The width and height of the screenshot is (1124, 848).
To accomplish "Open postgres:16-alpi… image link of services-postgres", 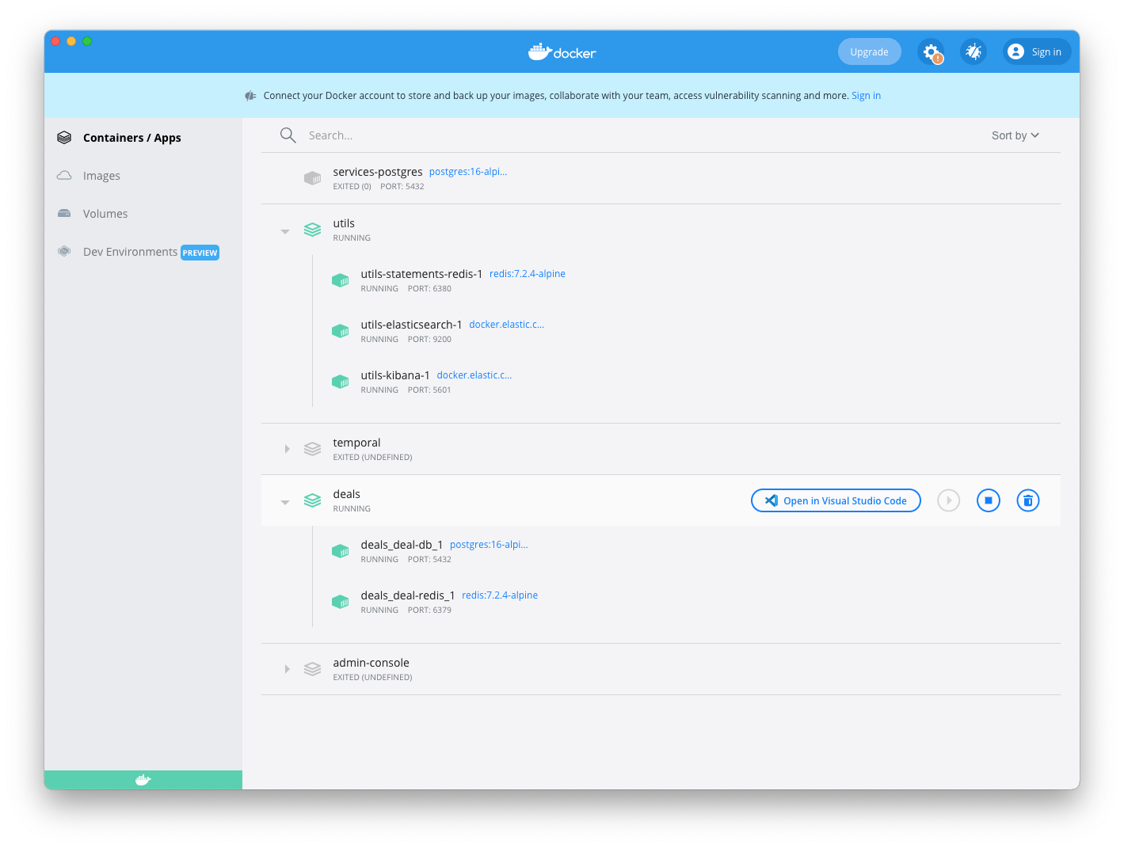I will coord(468,172).
